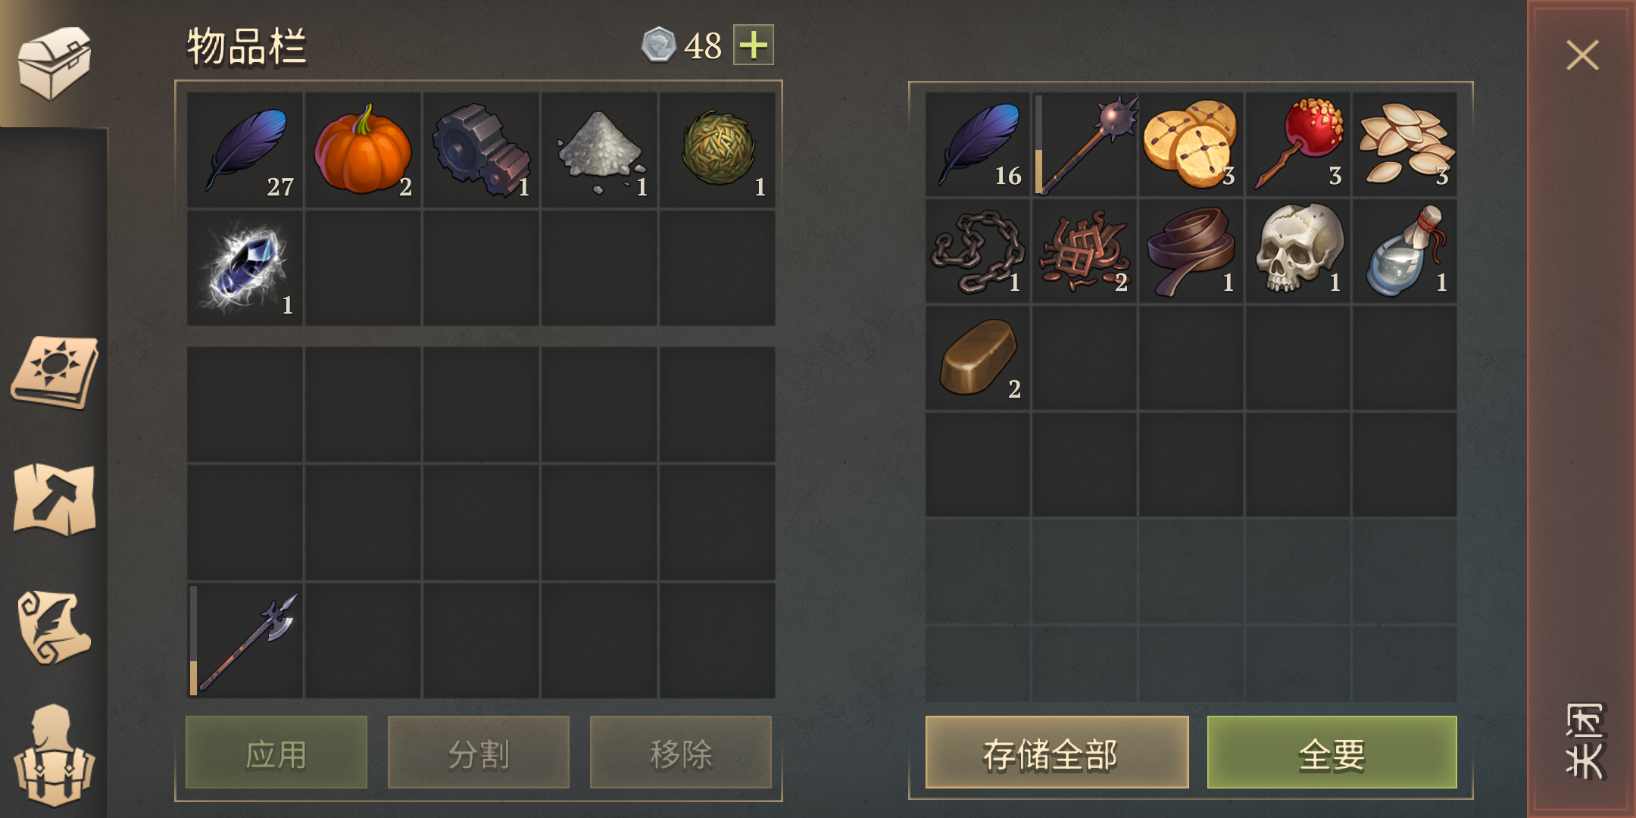The height and width of the screenshot is (818, 1636).
Task: Click the green plus to add coins
Action: pyautogui.click(x=753, y=45)
